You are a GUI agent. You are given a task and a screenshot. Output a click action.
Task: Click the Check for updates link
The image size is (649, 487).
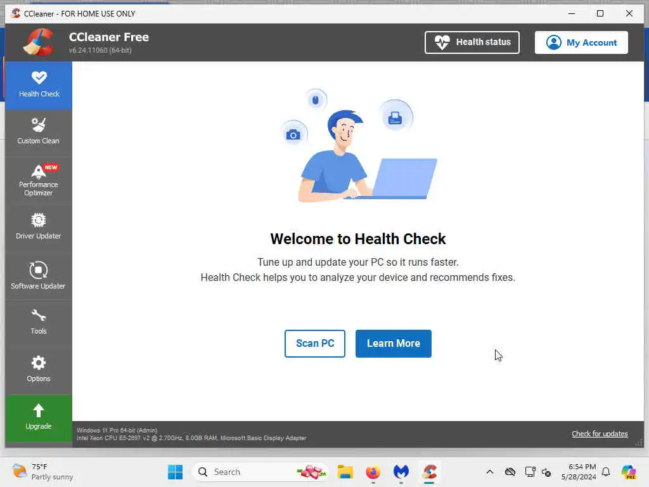600,434
